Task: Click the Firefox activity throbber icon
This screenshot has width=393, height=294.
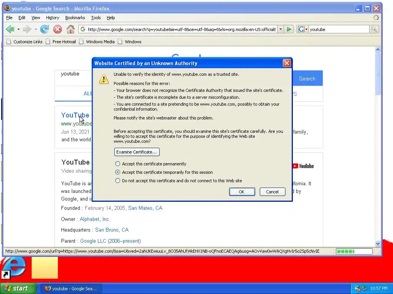Action: [x=376, y=18]
